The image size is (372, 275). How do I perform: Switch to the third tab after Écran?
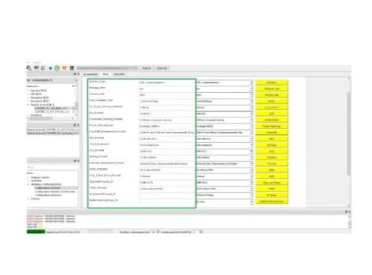119,74
